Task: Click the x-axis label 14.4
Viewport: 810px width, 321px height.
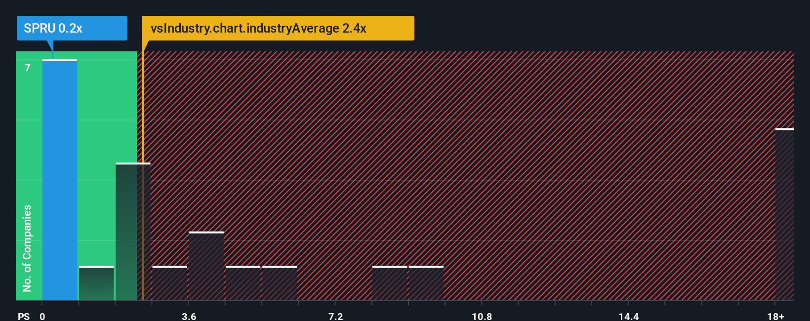Action: click(x=628, y=316)
